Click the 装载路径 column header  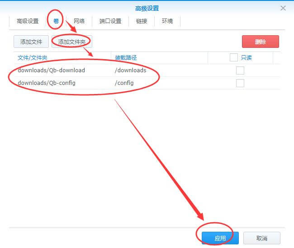(126, 58)
